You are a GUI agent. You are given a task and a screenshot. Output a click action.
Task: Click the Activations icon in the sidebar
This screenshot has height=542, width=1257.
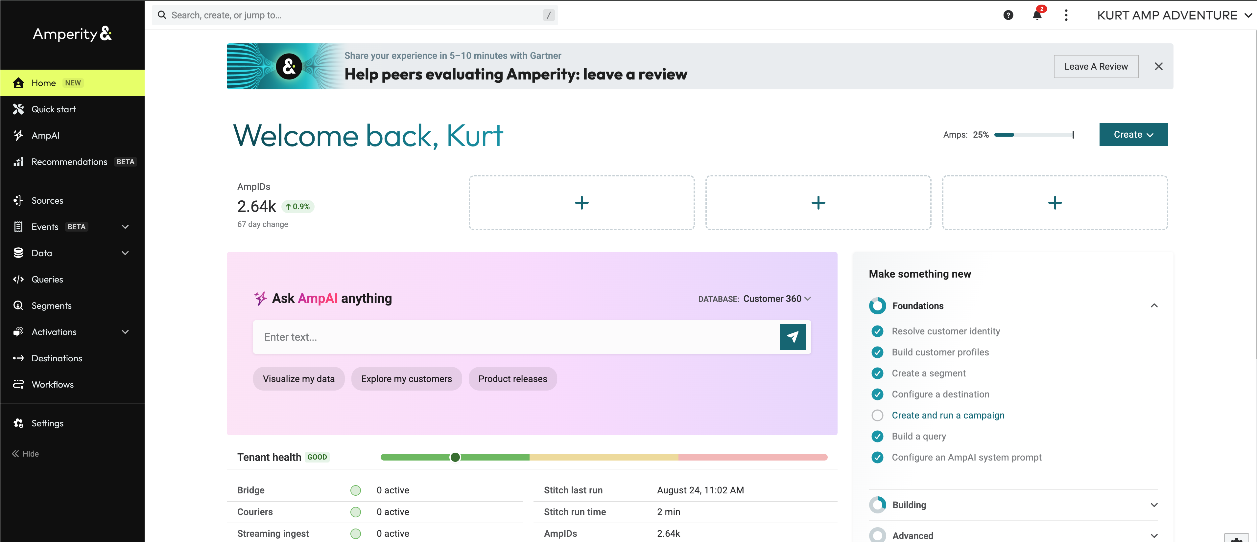tap(18, 332)
